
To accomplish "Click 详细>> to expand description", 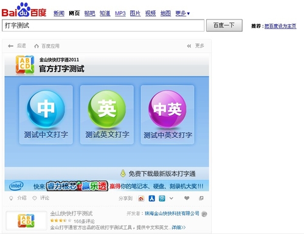I will click(x=178, y=227).
